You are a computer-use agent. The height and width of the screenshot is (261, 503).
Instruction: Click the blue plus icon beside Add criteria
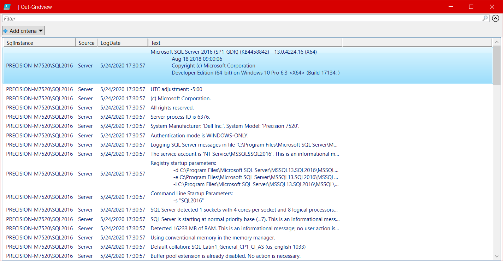pos(6,31)
